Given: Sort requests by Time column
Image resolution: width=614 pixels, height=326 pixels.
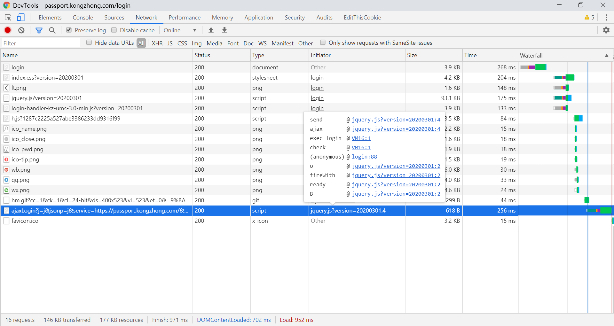Looking at the screenshot, I should pyautogui.click(x=490, y=55).
